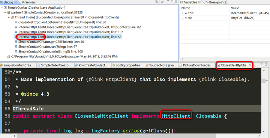
Task: Select SimpleContactCreator.getCSRFToken() line 50 frame
Action: 51,42
